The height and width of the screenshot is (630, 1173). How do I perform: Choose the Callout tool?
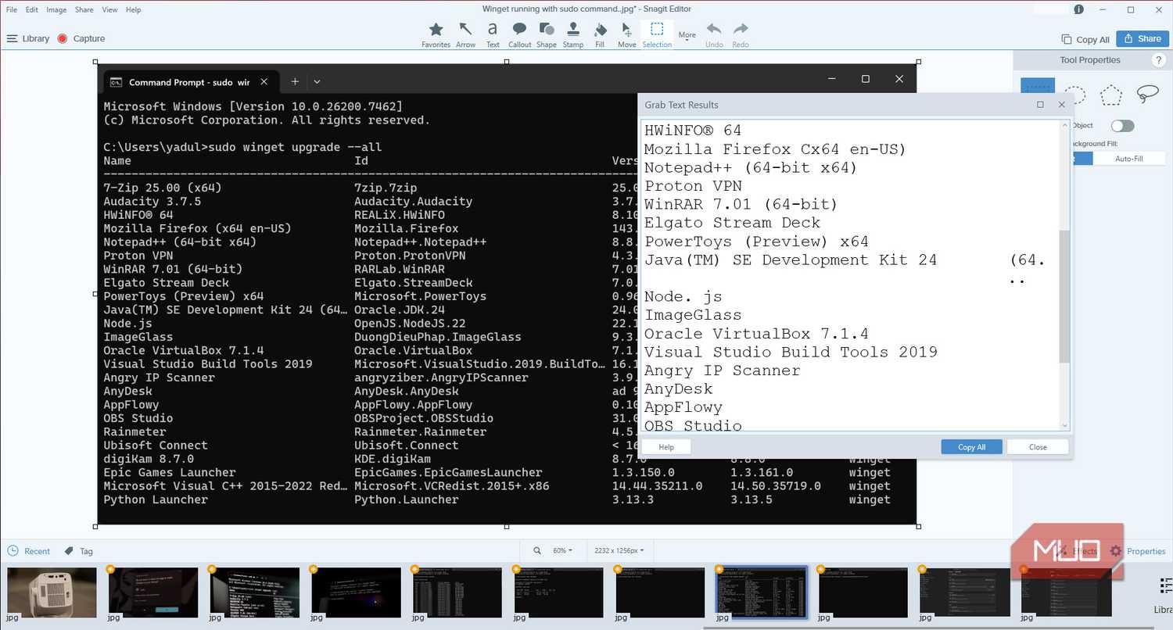pyautogui.click(x=519, y=34)
